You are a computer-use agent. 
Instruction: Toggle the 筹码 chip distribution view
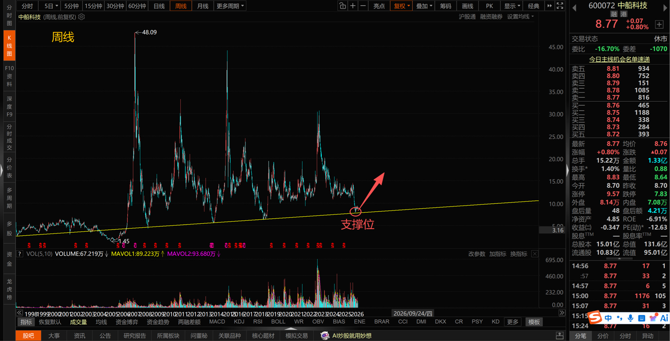[x=446, y=6]
